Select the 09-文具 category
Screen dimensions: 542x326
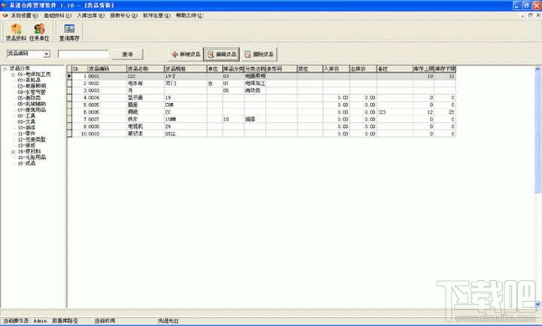(x=26, y=122)
